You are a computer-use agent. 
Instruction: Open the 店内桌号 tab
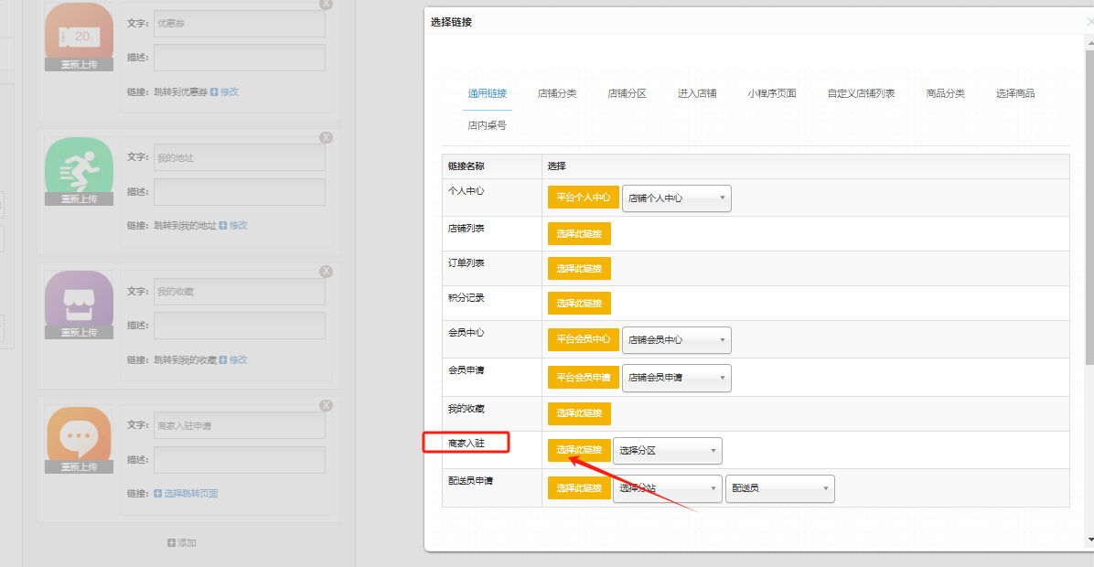pyautogui.click(x=487, y=125)
